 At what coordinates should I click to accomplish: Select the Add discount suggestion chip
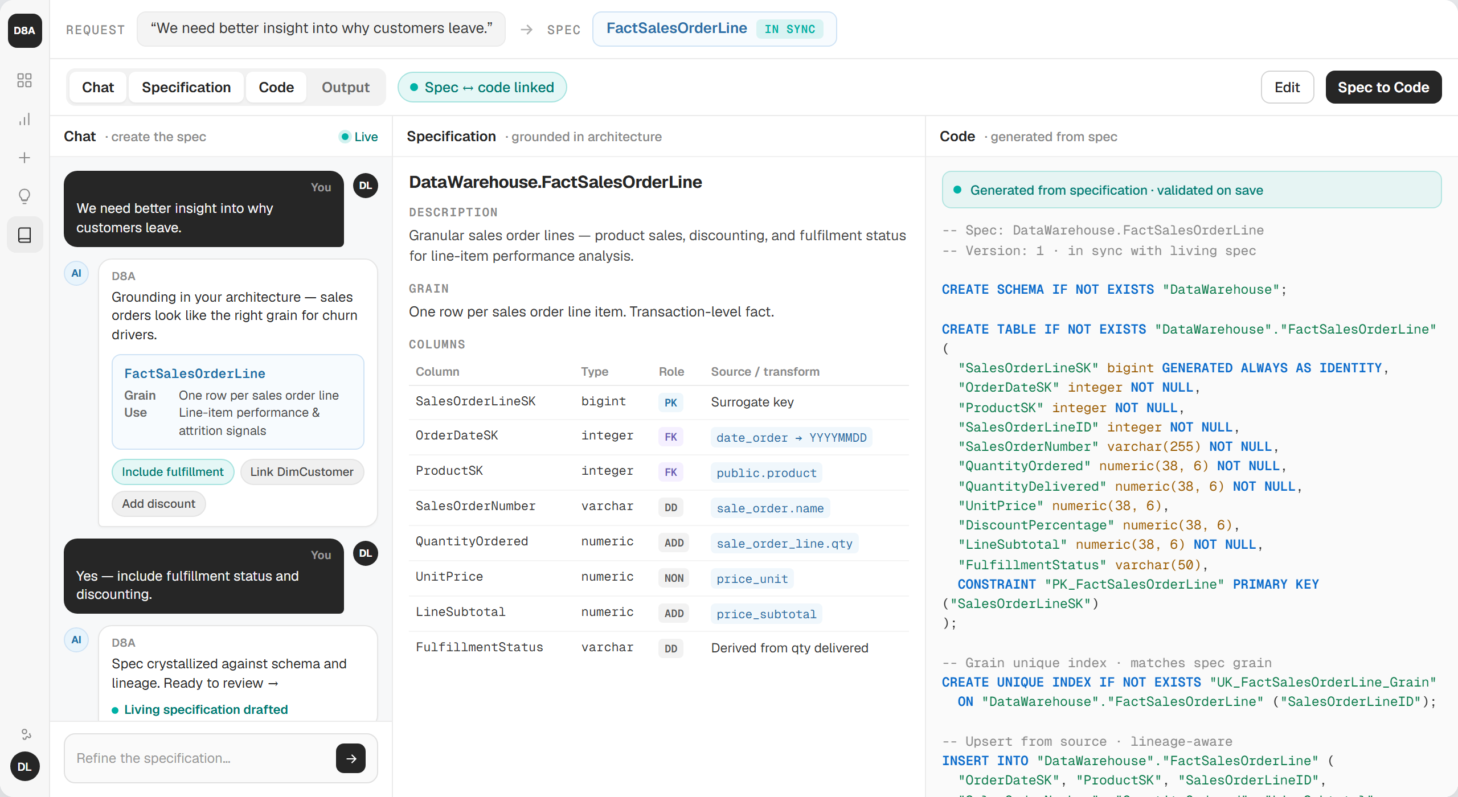pyautogui.click(x=158, y=504)
